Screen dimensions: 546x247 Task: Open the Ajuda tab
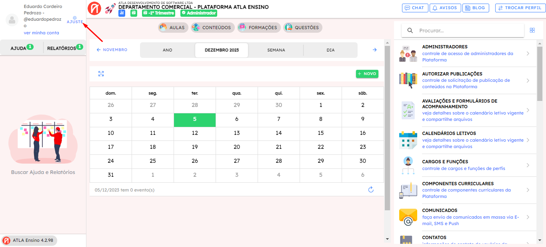tap(22, 48)
